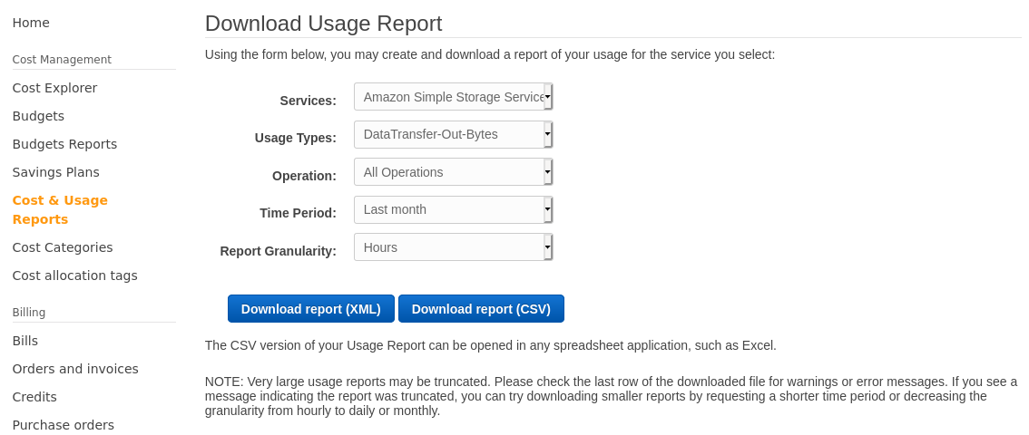Go to Home in sidebar

click(31, 23)
